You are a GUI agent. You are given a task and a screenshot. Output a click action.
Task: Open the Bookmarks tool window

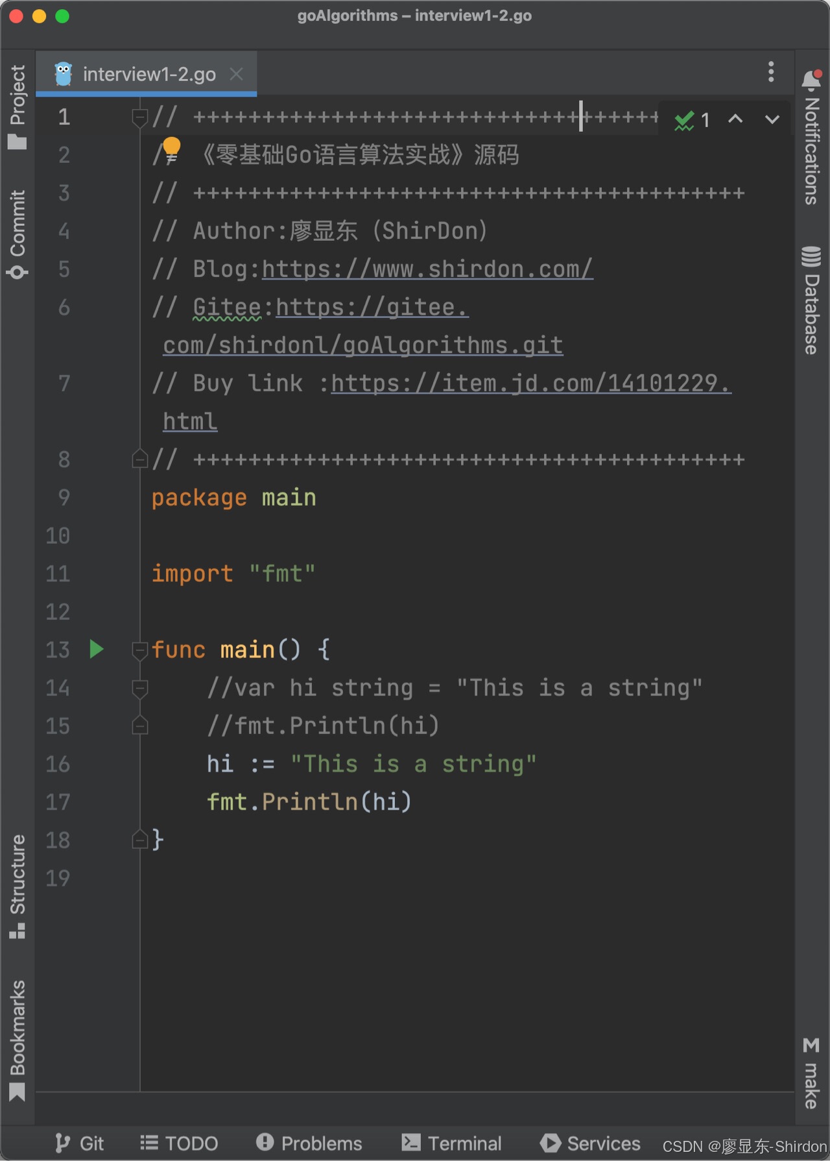tap(18, 1040)
